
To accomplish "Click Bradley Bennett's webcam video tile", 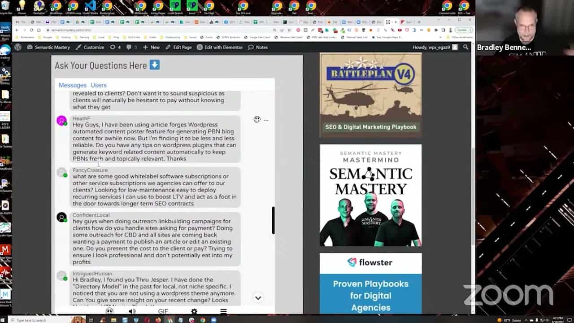I will [525, 28].
